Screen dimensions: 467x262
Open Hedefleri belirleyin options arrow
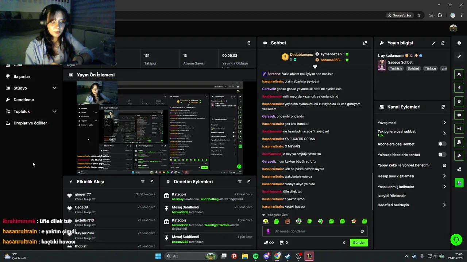coord(444,205)
